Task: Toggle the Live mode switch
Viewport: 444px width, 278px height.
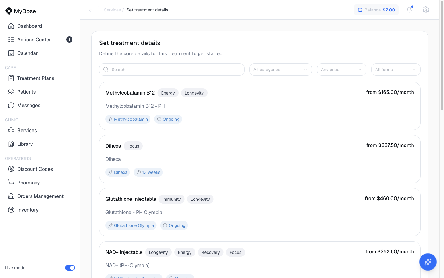Action: (70, 268)
